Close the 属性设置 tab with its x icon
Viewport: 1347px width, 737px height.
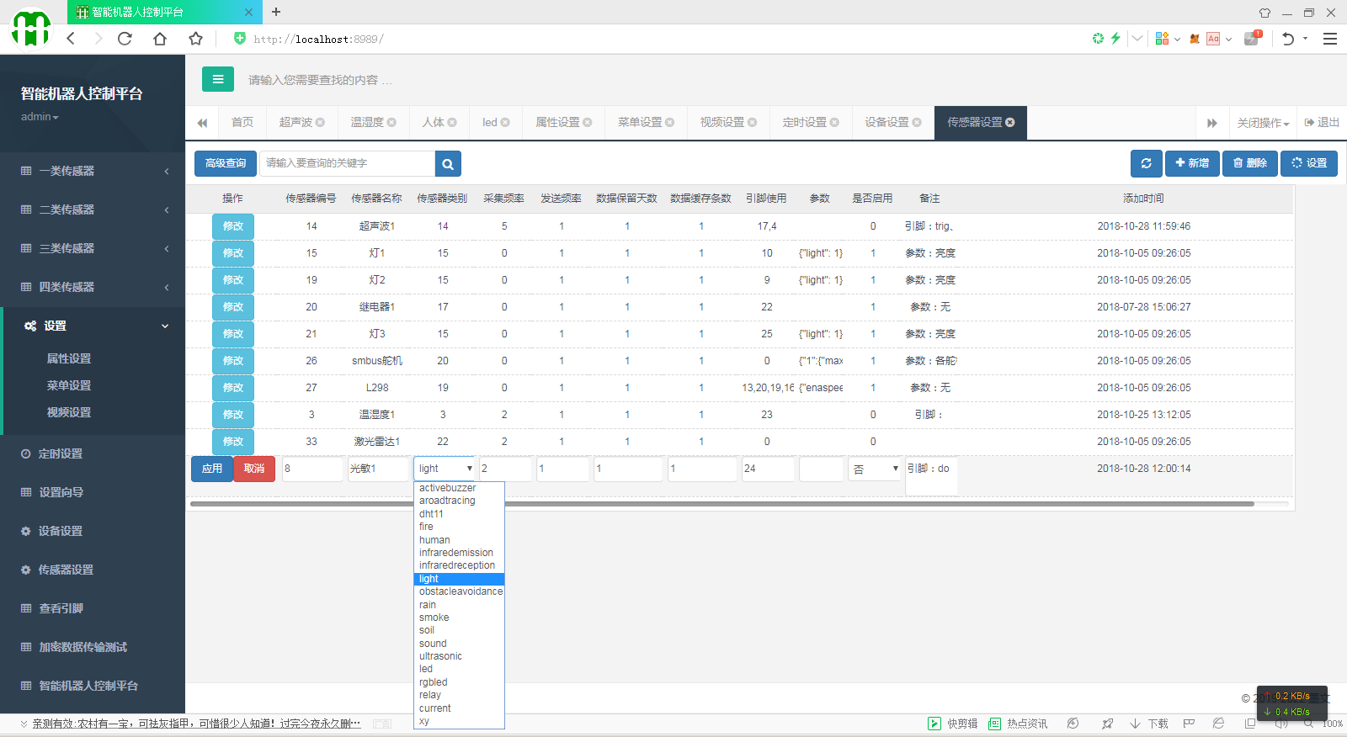pyautogui.click(x=588, y=123)
